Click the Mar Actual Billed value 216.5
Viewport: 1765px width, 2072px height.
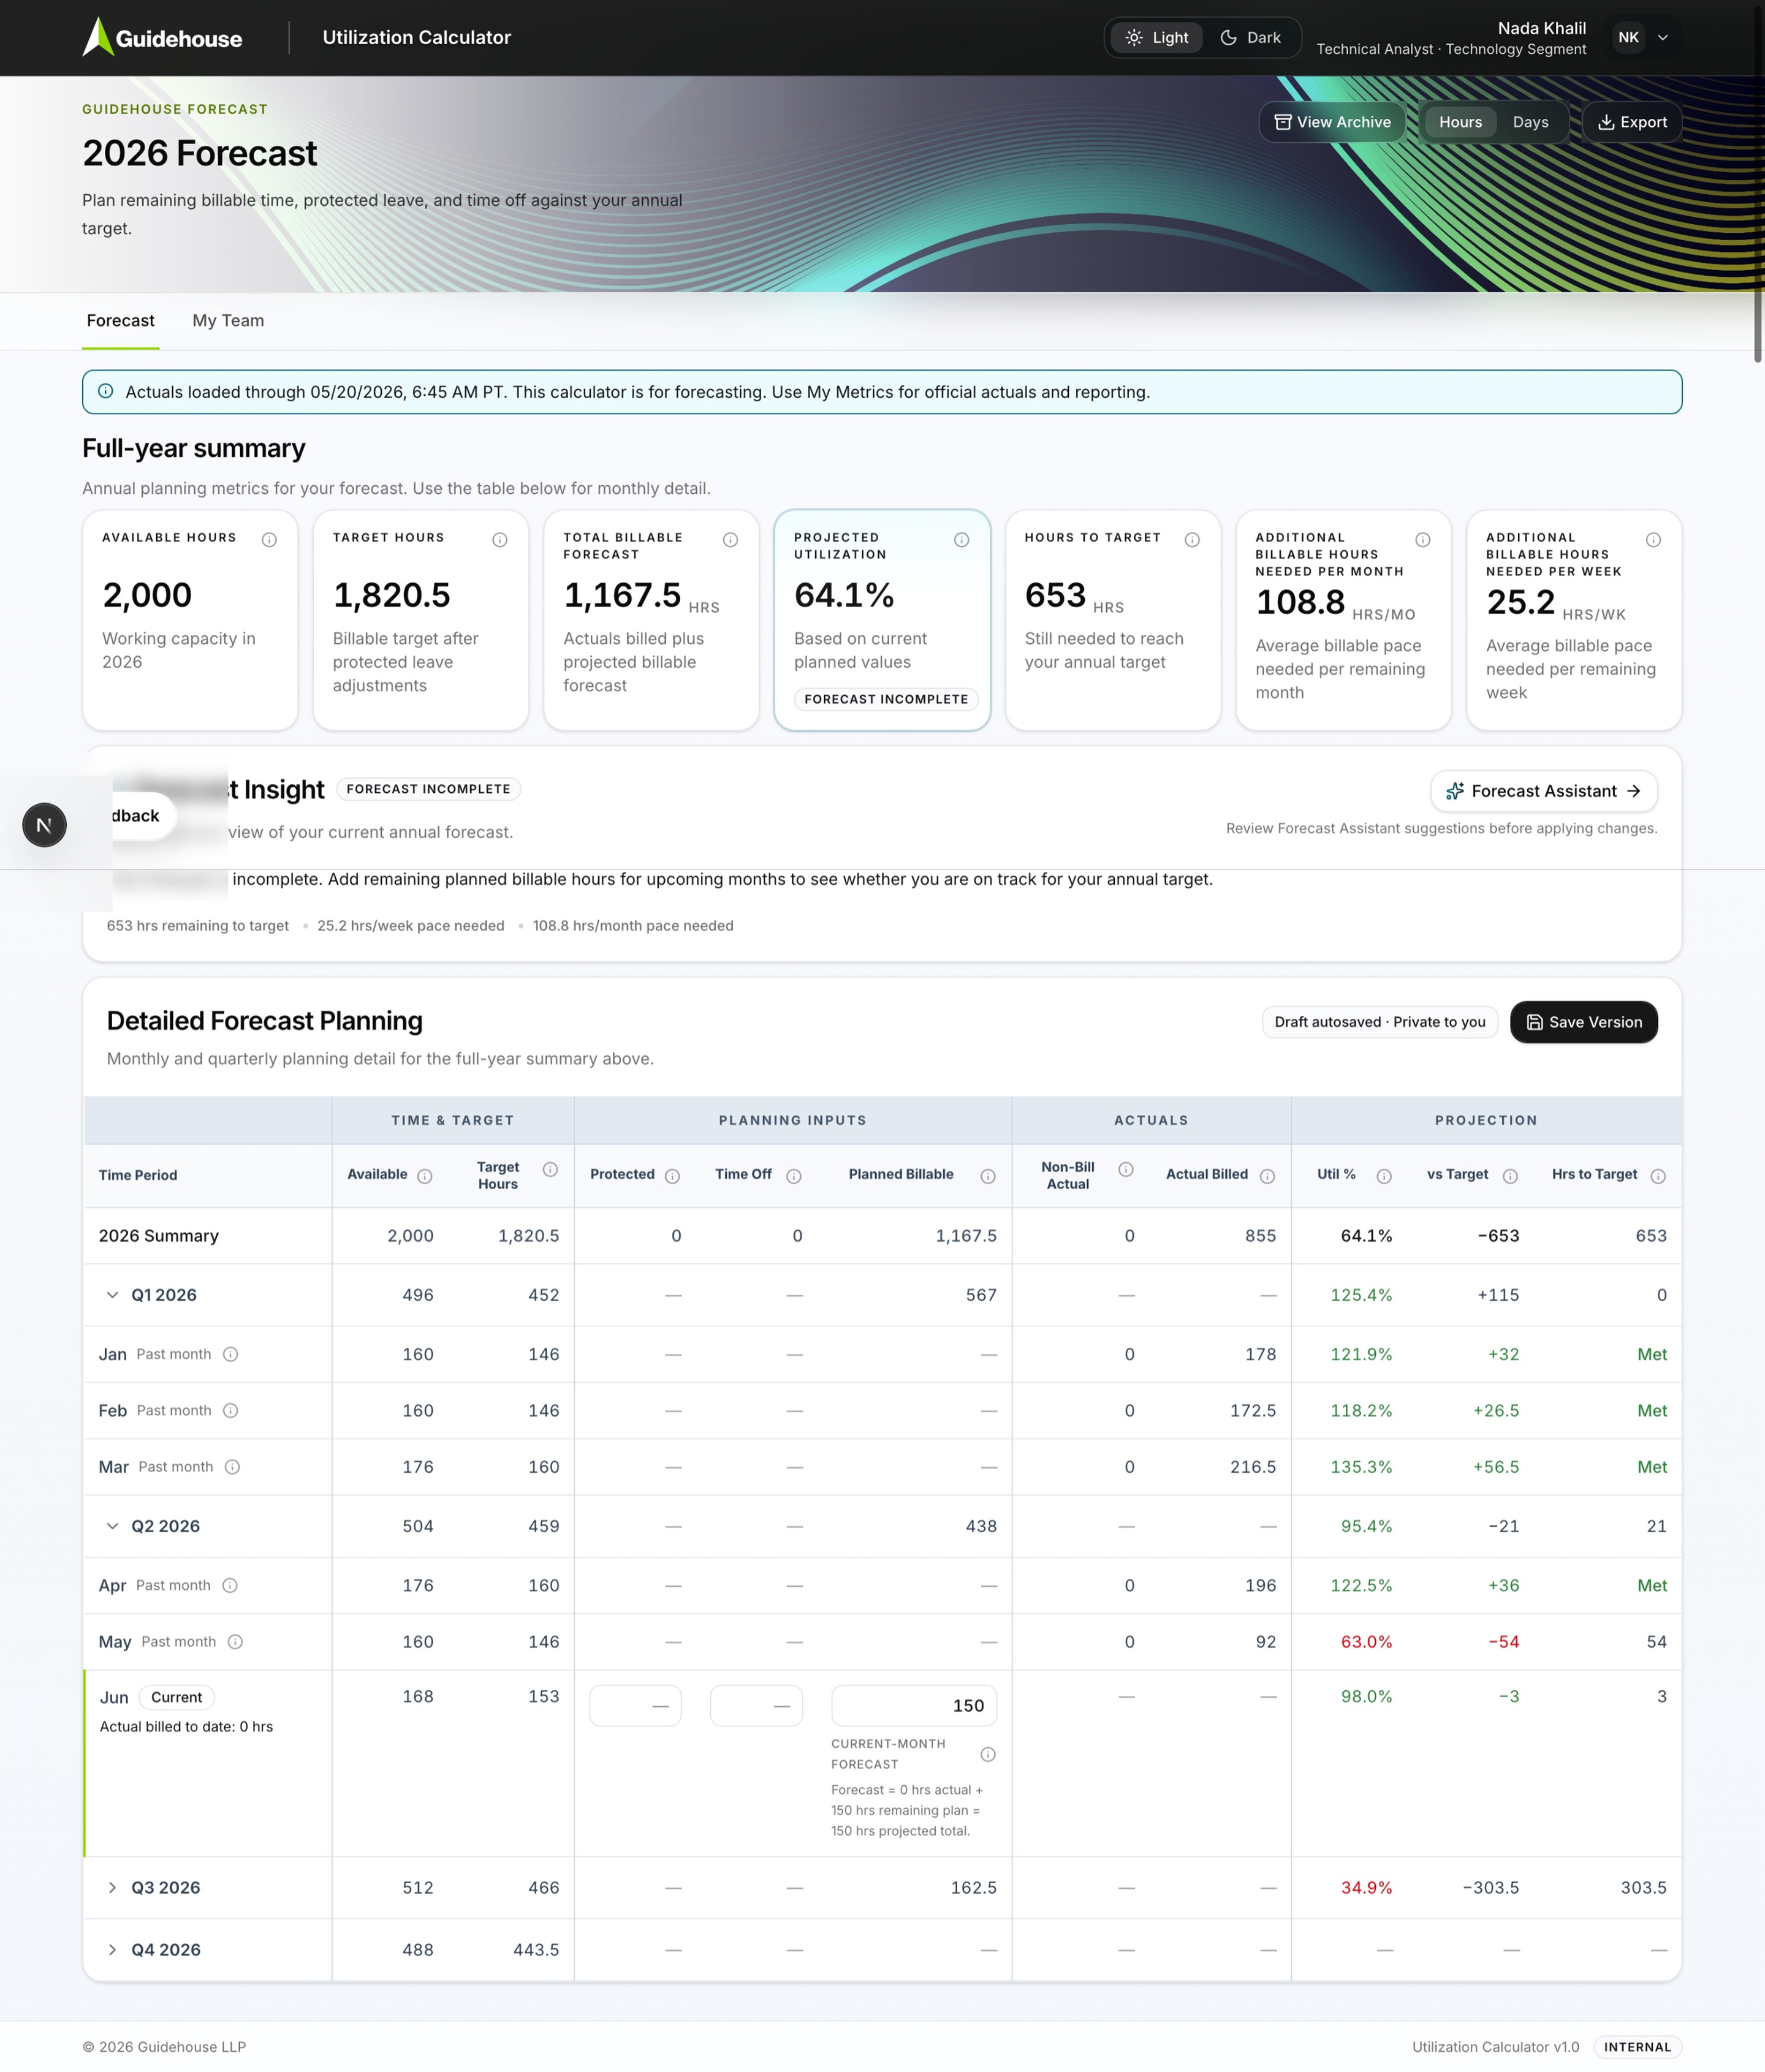(x=1253, y=1467)
